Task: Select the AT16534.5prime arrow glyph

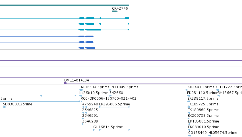Action: coord(81,90)
